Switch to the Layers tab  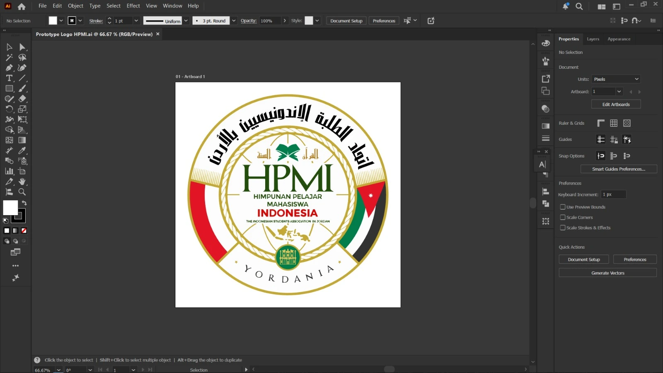point(593,39)
